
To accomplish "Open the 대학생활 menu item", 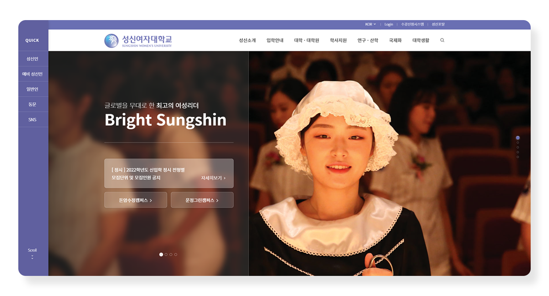I will 421,41.
